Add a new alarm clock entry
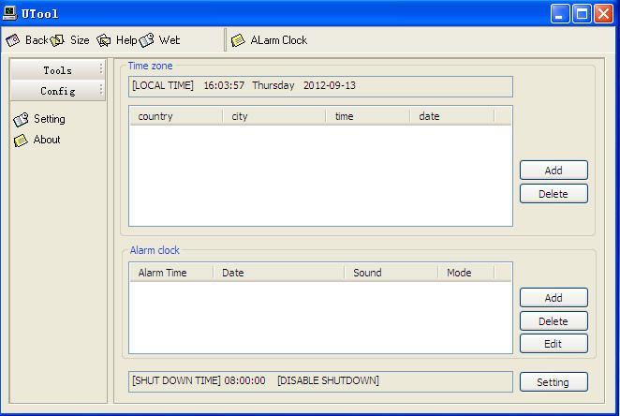Screen dimensions: 620x416 click(554, 298)
